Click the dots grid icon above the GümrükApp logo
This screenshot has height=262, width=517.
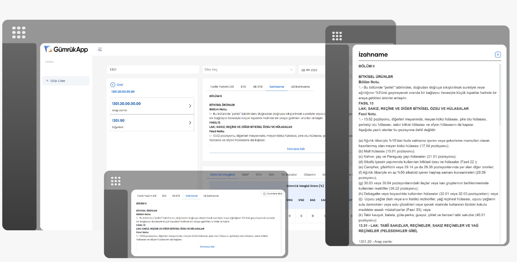pos(19,32)
